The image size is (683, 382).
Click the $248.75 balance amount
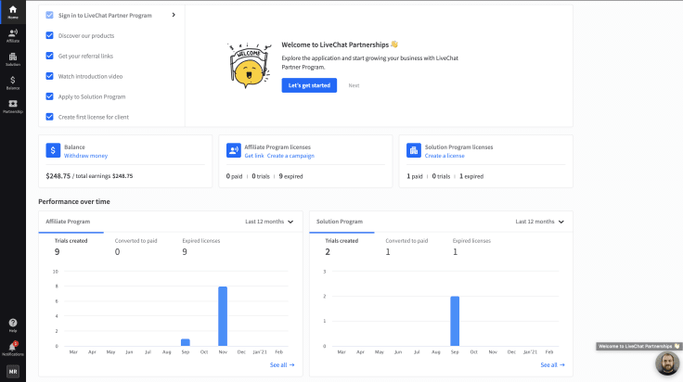58,176
